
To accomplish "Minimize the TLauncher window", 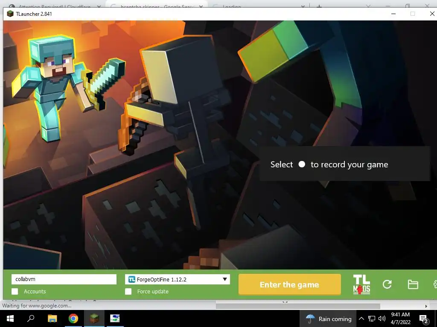I will click(x=393, y=14).
